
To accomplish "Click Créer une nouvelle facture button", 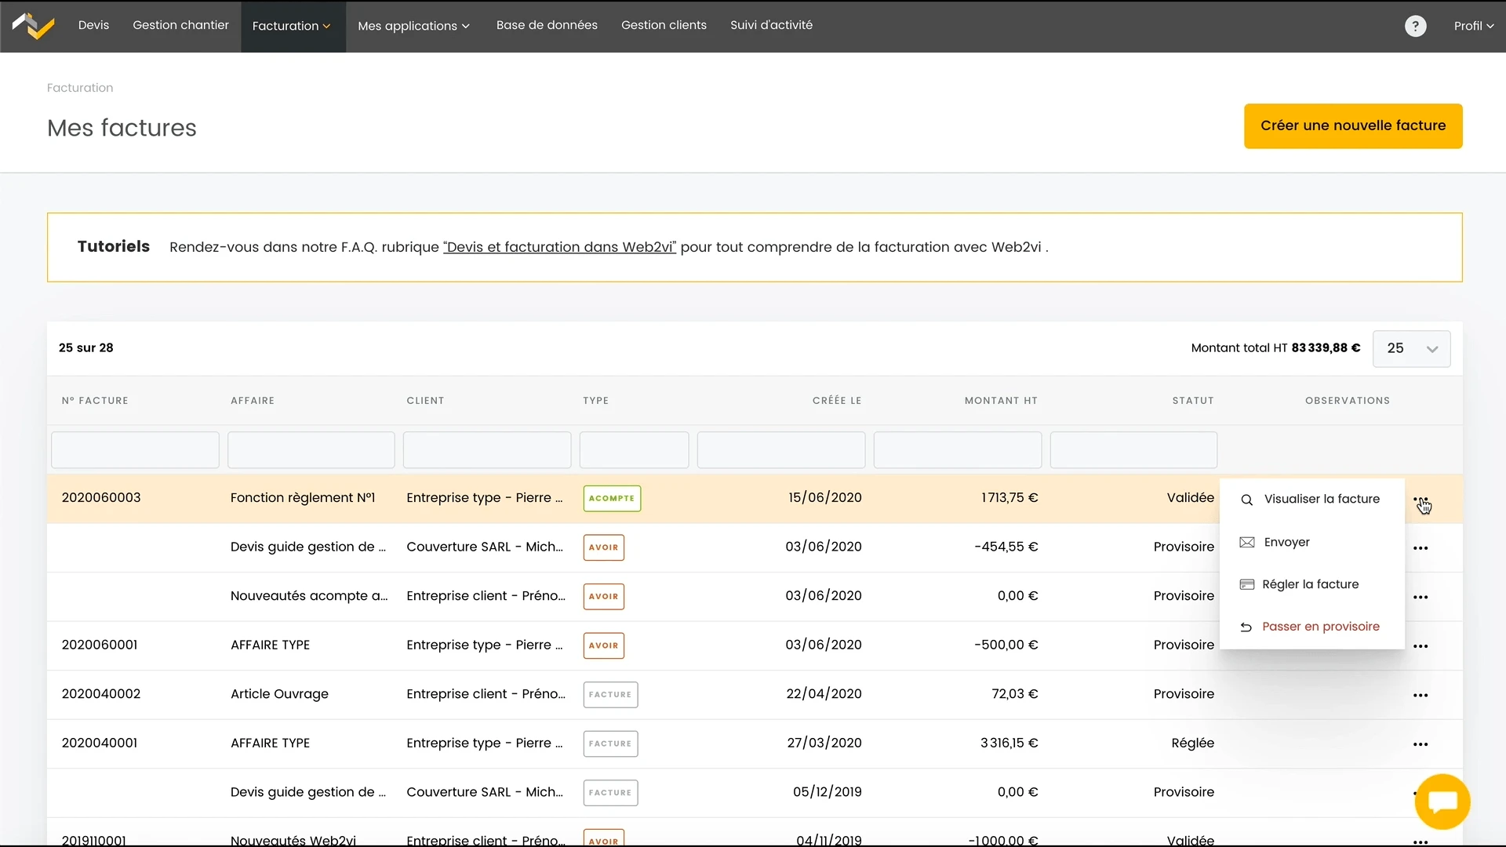I will click(1352, 125).
